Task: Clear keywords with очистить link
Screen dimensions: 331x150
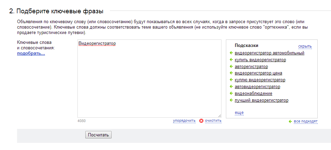Action: pyautogui.click(x=213, y=121)
